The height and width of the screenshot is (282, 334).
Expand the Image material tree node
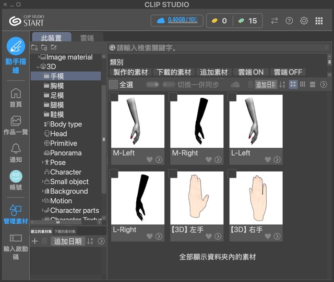tap(39, 57)
